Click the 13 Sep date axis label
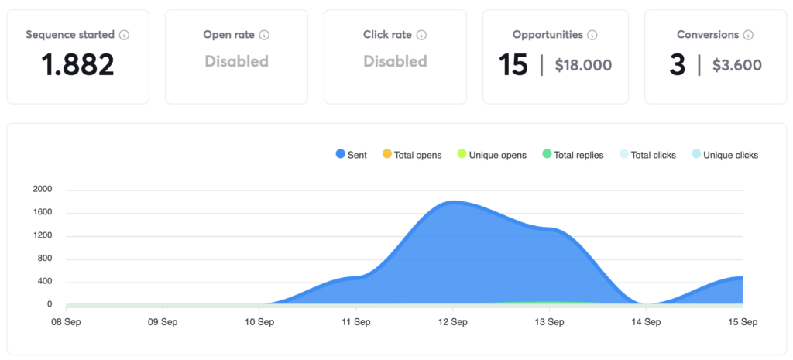This screenshot has height=360, width=793. click(549, 321)
